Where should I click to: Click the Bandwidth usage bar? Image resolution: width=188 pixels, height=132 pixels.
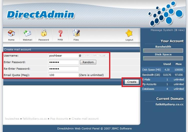(163, 51)
